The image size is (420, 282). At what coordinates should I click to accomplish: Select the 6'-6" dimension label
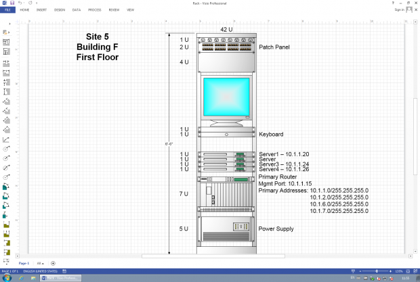(169, 144)
